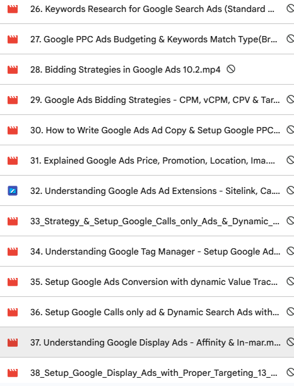The width and height of the screenshot is (294, 386).
Task: Open 29. Google Ads Bidding Strategies - CPM, vCPM
Action: (x=155, y=100)
